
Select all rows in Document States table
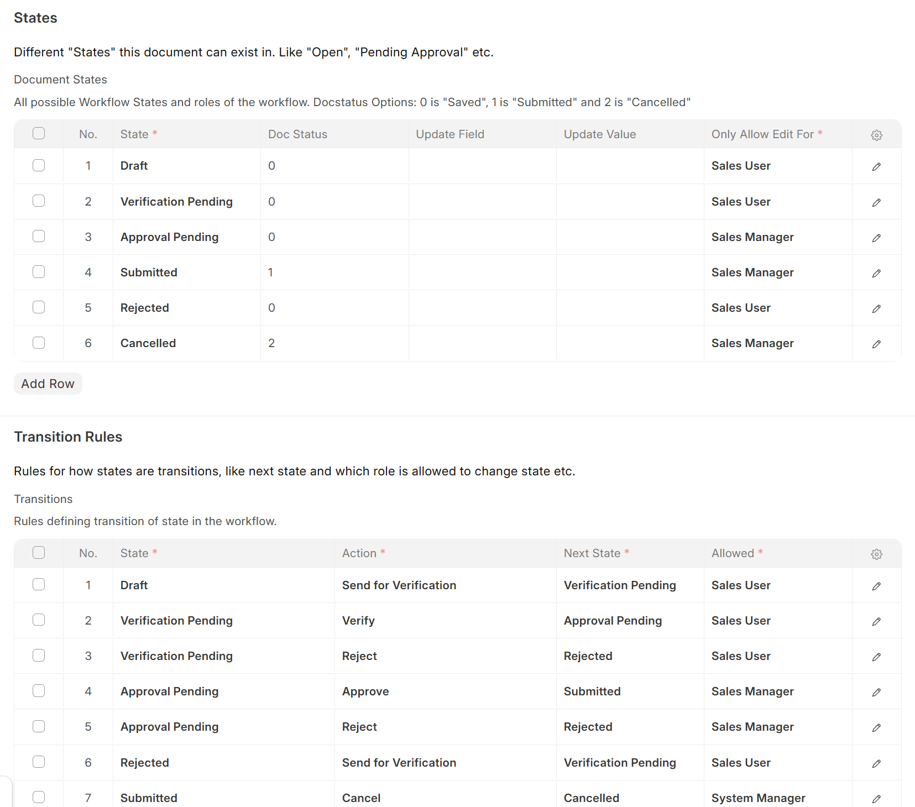[x=39, y=133]
